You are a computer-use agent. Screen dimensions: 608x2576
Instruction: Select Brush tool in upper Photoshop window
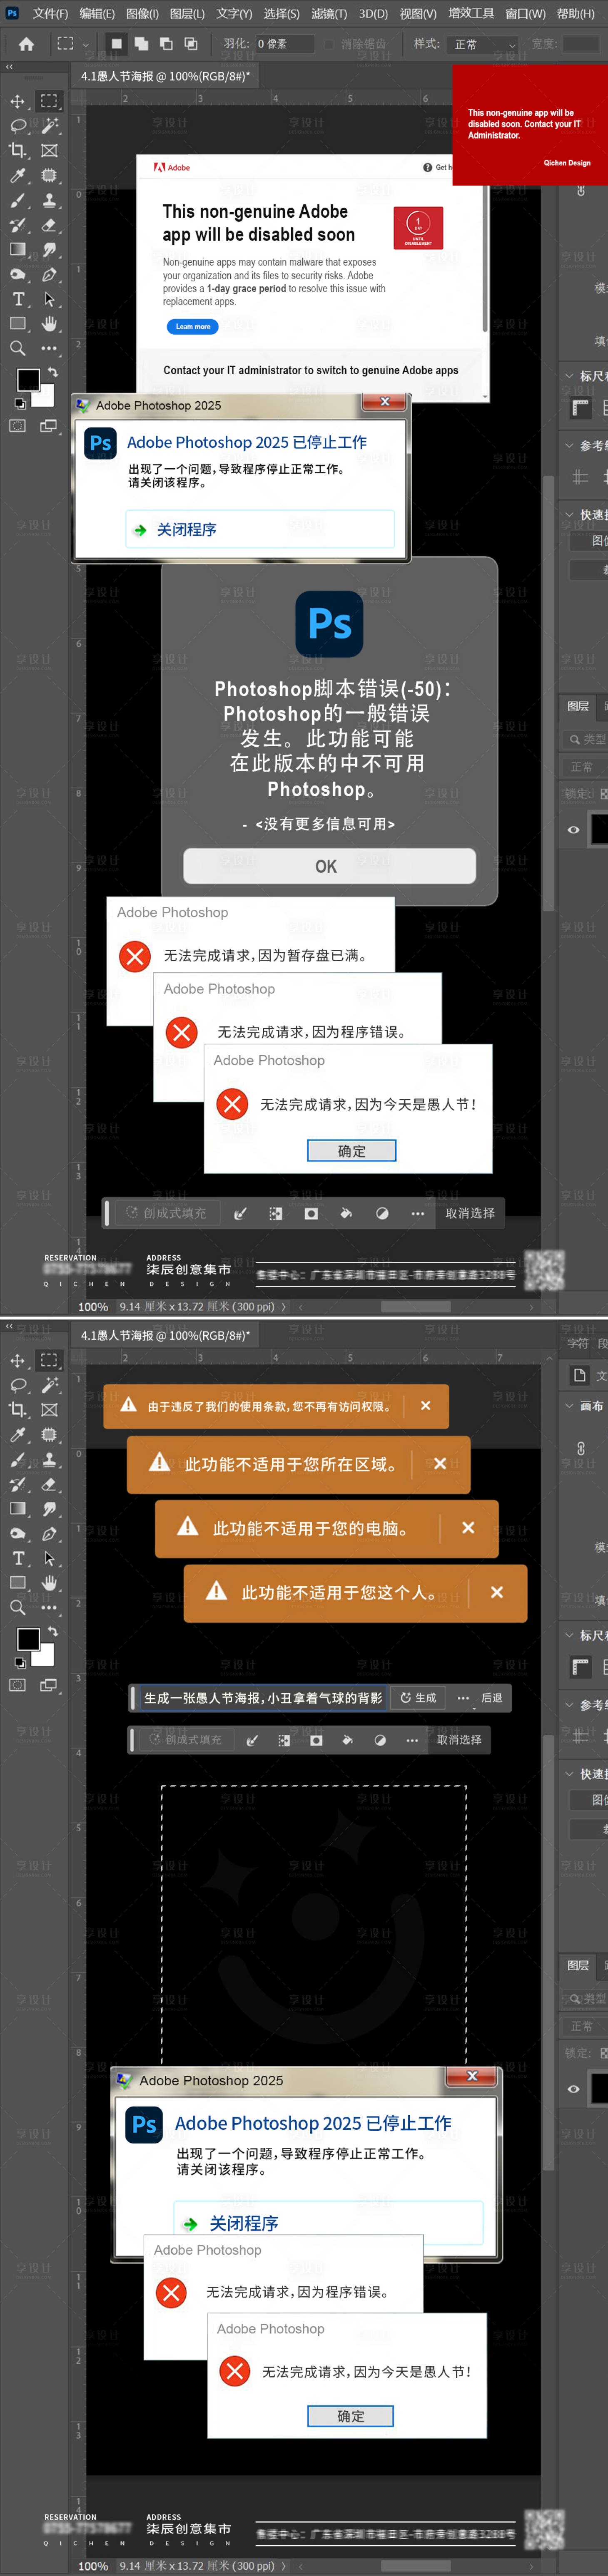tap(18, 201)
